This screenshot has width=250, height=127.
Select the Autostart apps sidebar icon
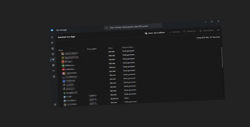pyautogui.click(x=53, y=59)
